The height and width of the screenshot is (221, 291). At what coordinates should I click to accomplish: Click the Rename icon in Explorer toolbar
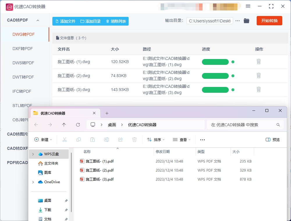pyautogui.click(x=107, y=140)
